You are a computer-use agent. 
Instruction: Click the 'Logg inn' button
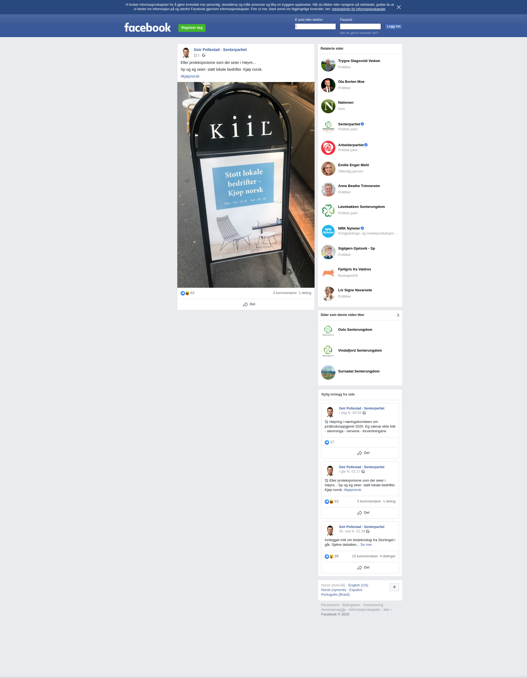(393, 26)
